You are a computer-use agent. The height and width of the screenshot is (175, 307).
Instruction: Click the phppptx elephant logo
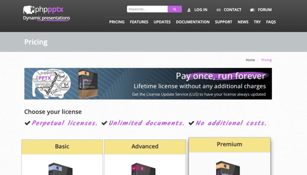point(29,9)
